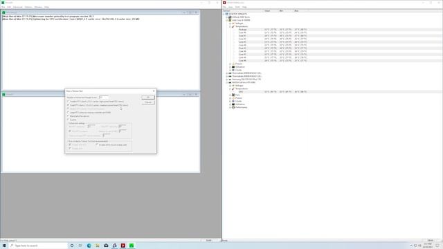Collapse the NVIDIA GeForce node
The image size is (443, 249).
pos(227,82)
